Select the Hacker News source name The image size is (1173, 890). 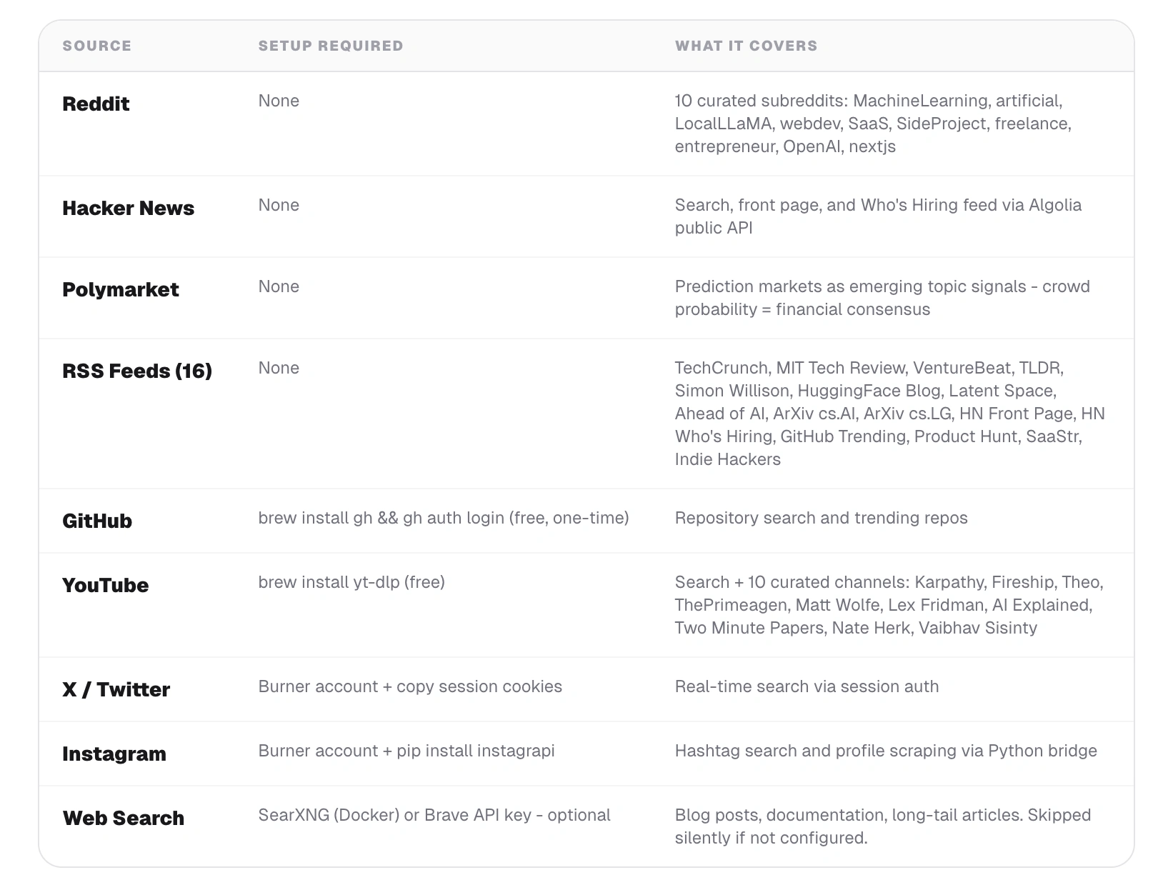128,208
